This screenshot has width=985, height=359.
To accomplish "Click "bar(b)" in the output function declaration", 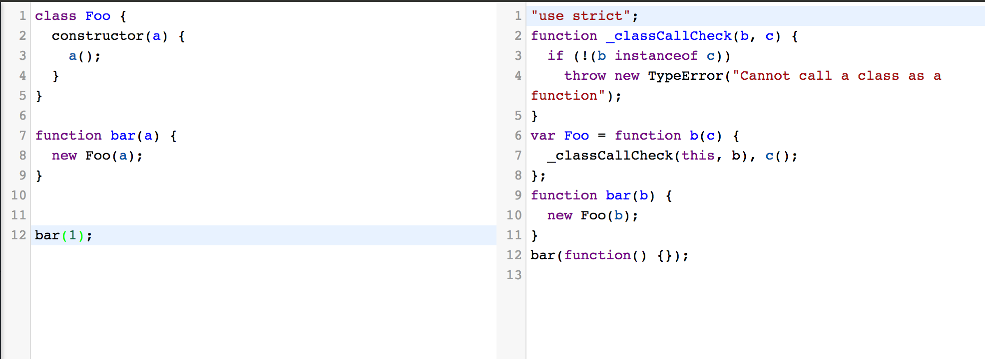I will tap(630, 195).
